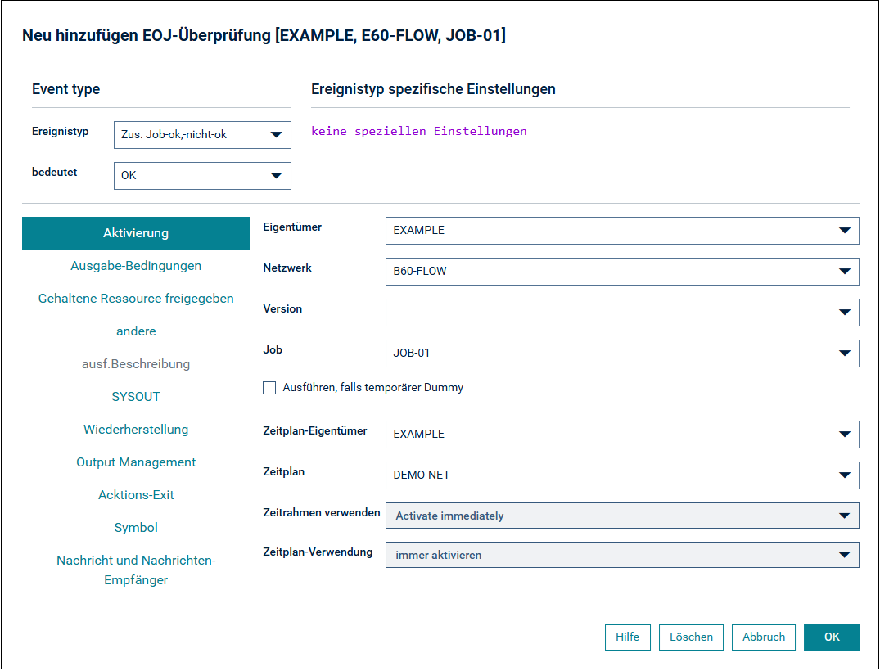Open Gehaltene Ressource freigegeben tab

click(x=136, y=299)
